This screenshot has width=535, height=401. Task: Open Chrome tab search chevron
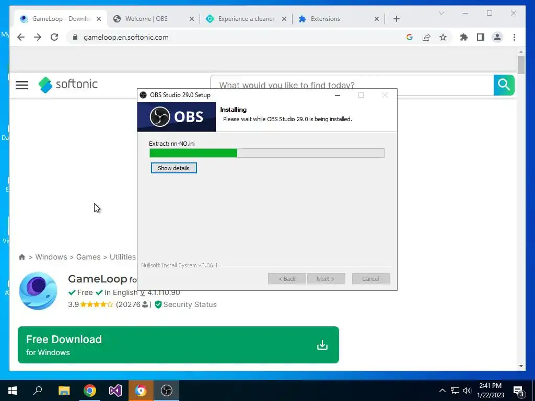[x=441, y=13]
